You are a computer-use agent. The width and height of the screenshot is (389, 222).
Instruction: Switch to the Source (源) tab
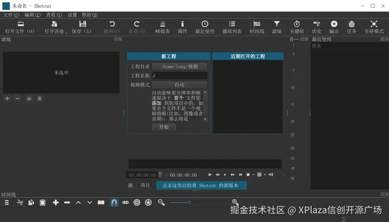pos(131,185)
